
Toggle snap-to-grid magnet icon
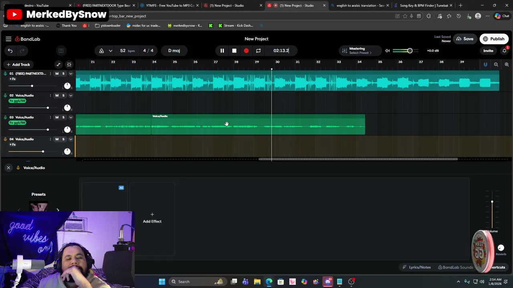tap(485, 64)
